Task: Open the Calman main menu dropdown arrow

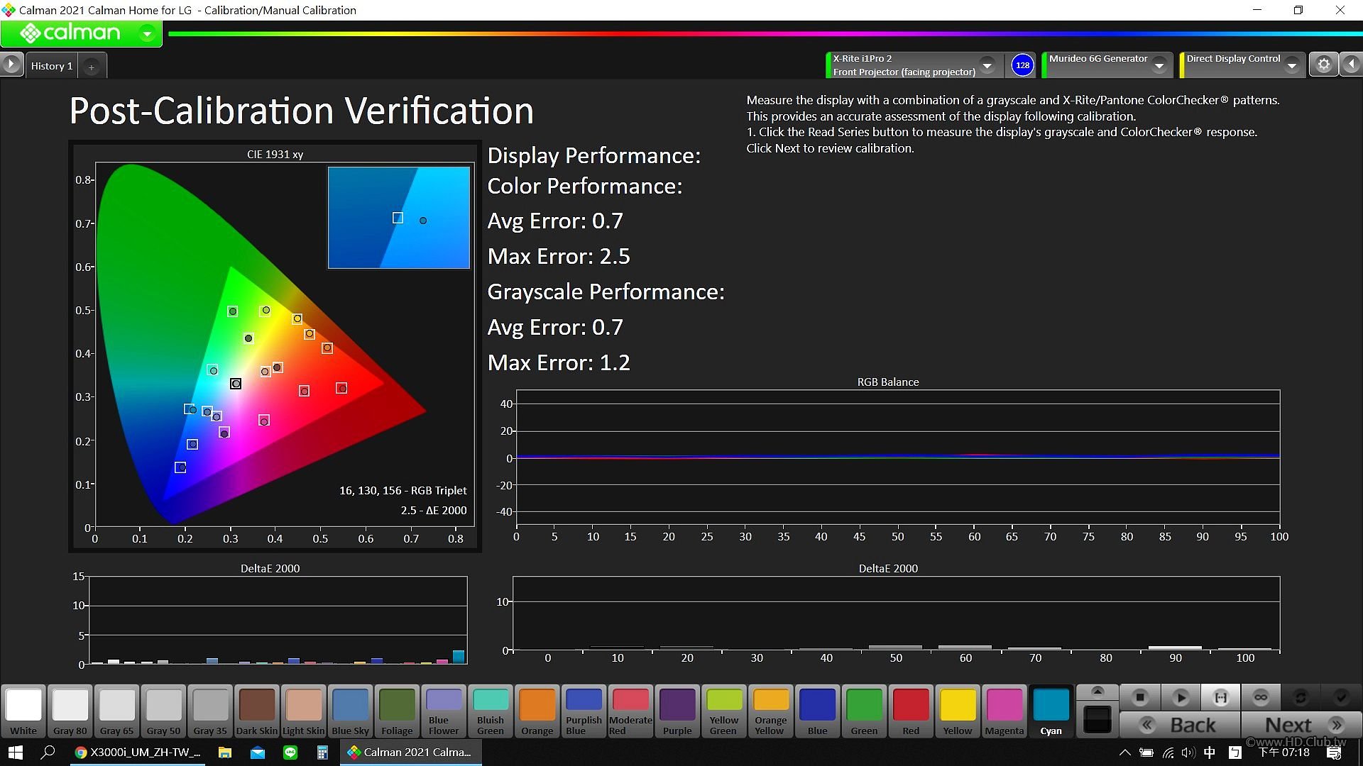Action: click(147, 33)
